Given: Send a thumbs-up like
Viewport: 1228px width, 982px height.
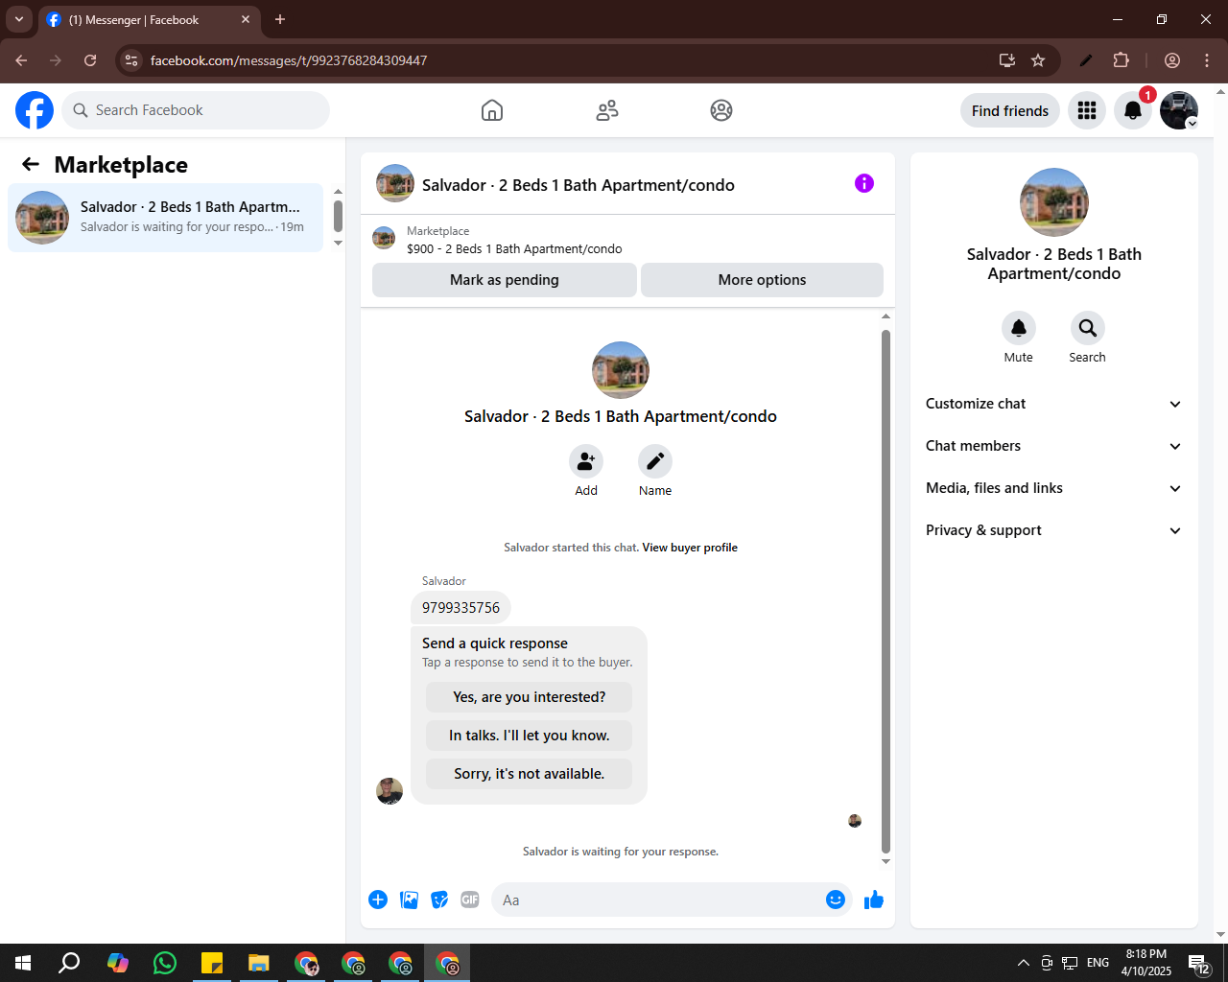Looking at the screenshot, I should (x=874, y=900).
